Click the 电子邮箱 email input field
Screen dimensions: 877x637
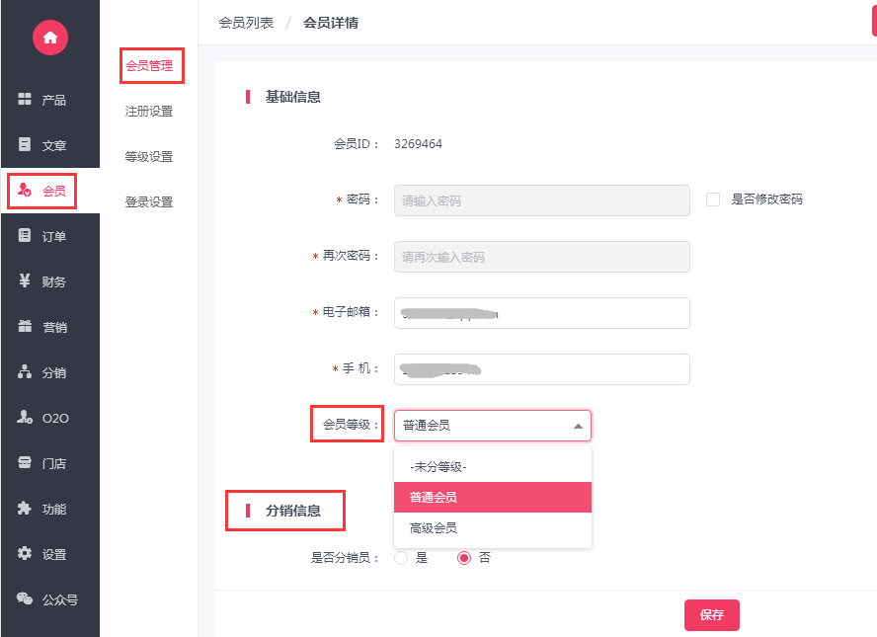point(542,313)
